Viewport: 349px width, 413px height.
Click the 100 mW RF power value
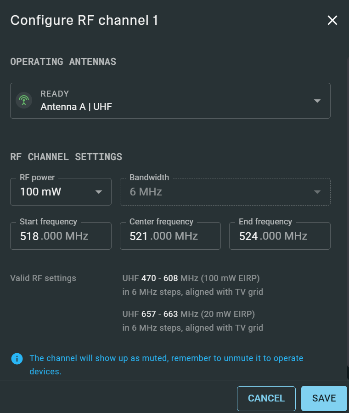40,192
